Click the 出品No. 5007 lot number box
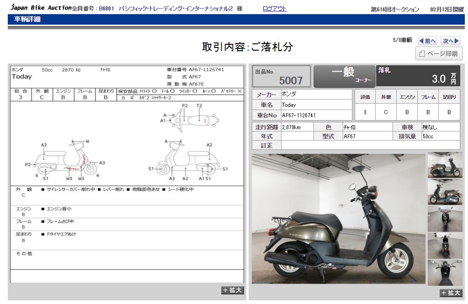468x304 pixels. (x=282, y=76)
